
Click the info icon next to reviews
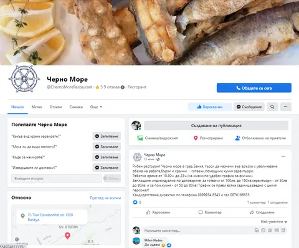tap(123, 87)
